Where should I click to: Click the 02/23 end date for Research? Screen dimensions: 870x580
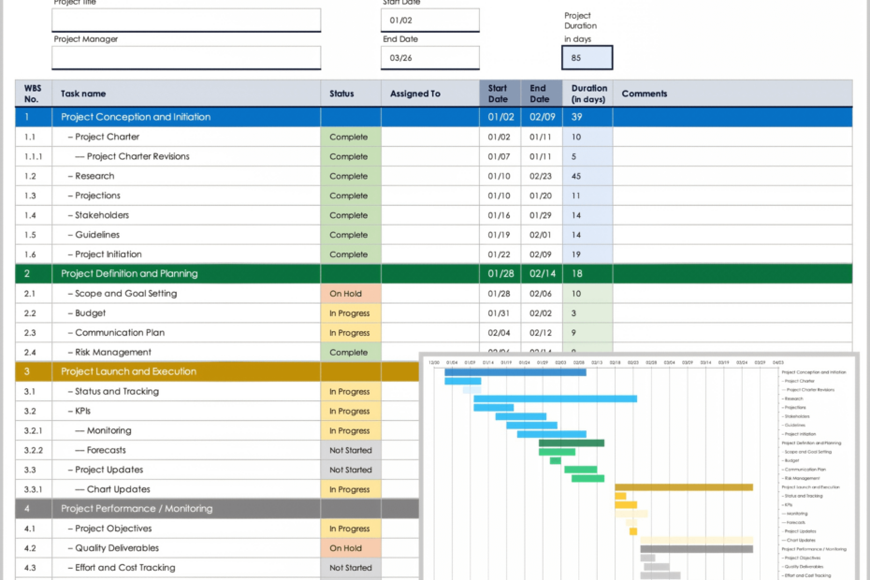click(541, 176)
